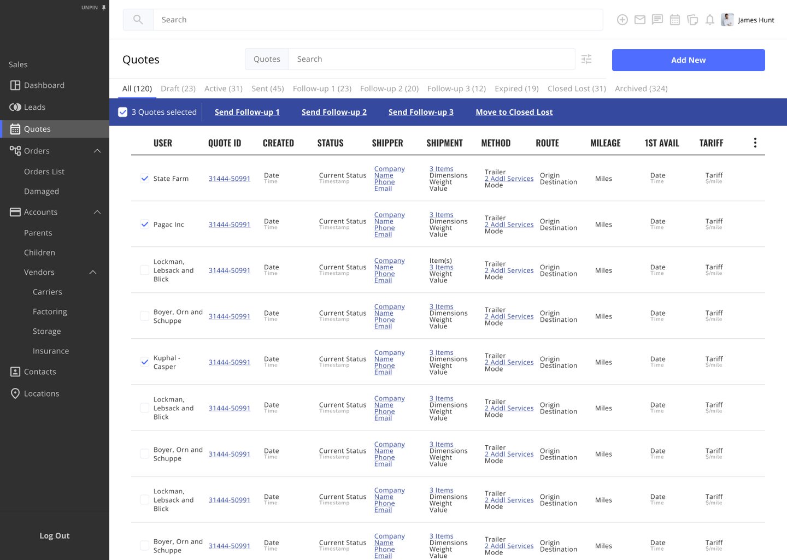Viewport: 787px width, 560px height.
Task: Open the chat messages icon
Action: pos(657,20)
